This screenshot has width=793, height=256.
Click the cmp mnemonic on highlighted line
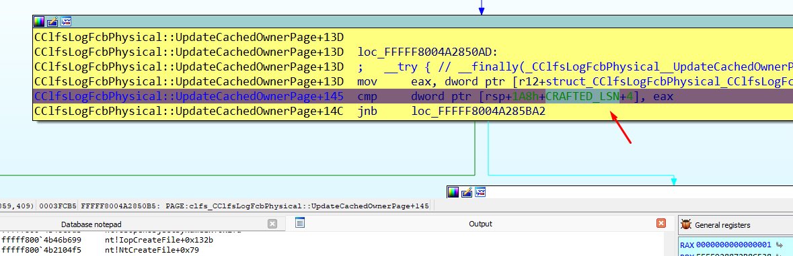click(367, 96)
